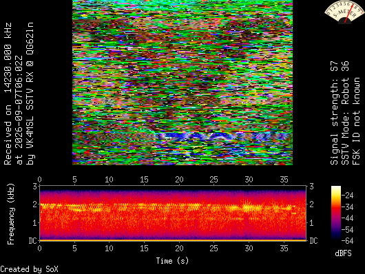Select the 'Created by SoX' caption

pyautogui.click(x=29, y=269)
